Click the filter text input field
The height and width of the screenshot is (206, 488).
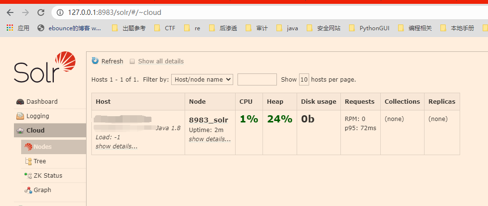pyautogui.click(x=257, y=80)
